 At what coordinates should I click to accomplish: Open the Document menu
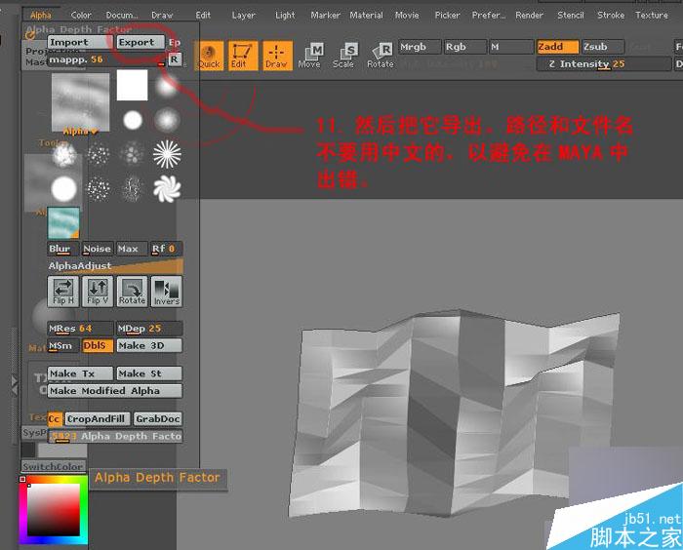point(122,16)
